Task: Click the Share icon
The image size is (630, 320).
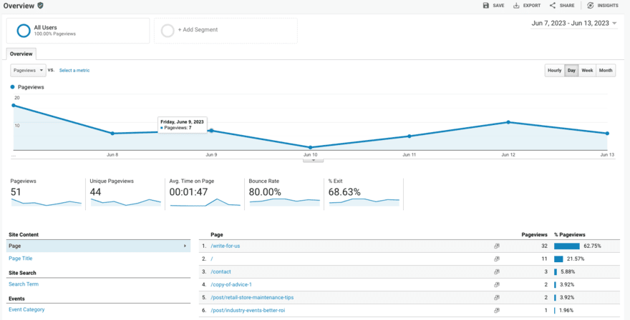Action: (x=553, y=6)
